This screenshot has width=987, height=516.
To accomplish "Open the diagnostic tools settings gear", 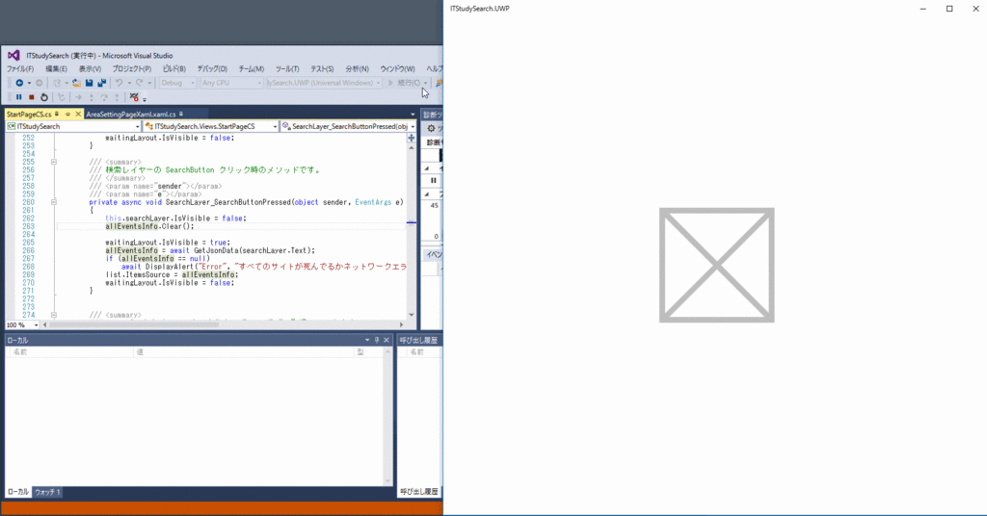I will [x=431, y=128].
